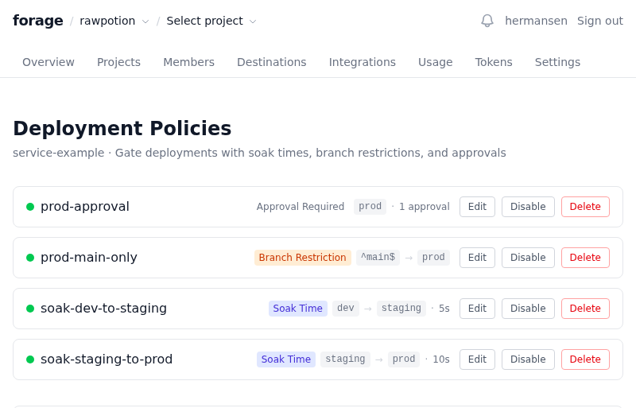The height and width of the screenshot is (408, 636).
Task: Open the Integrations tab
Action: 362,62
